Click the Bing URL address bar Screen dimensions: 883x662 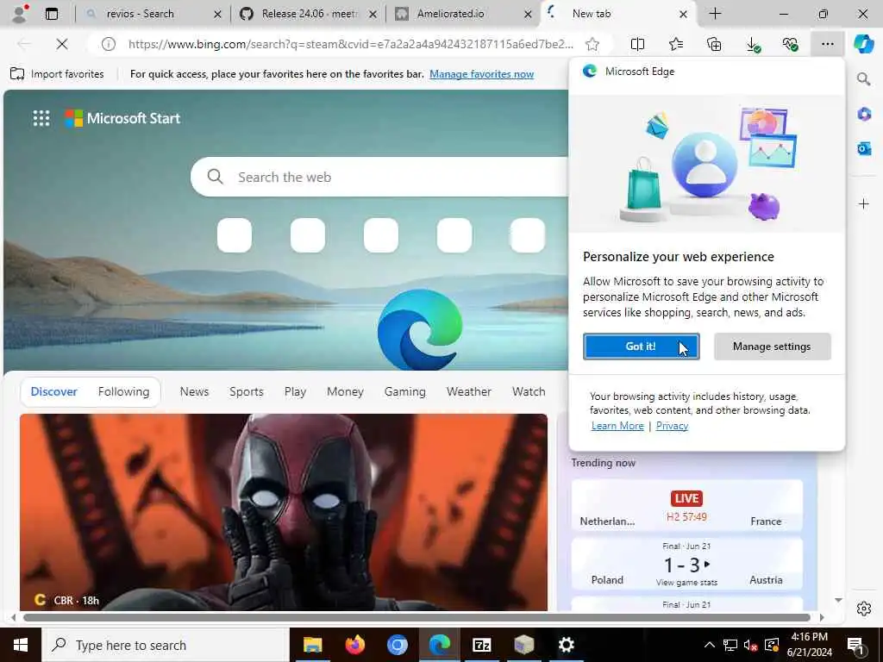(x=350, y=44)
